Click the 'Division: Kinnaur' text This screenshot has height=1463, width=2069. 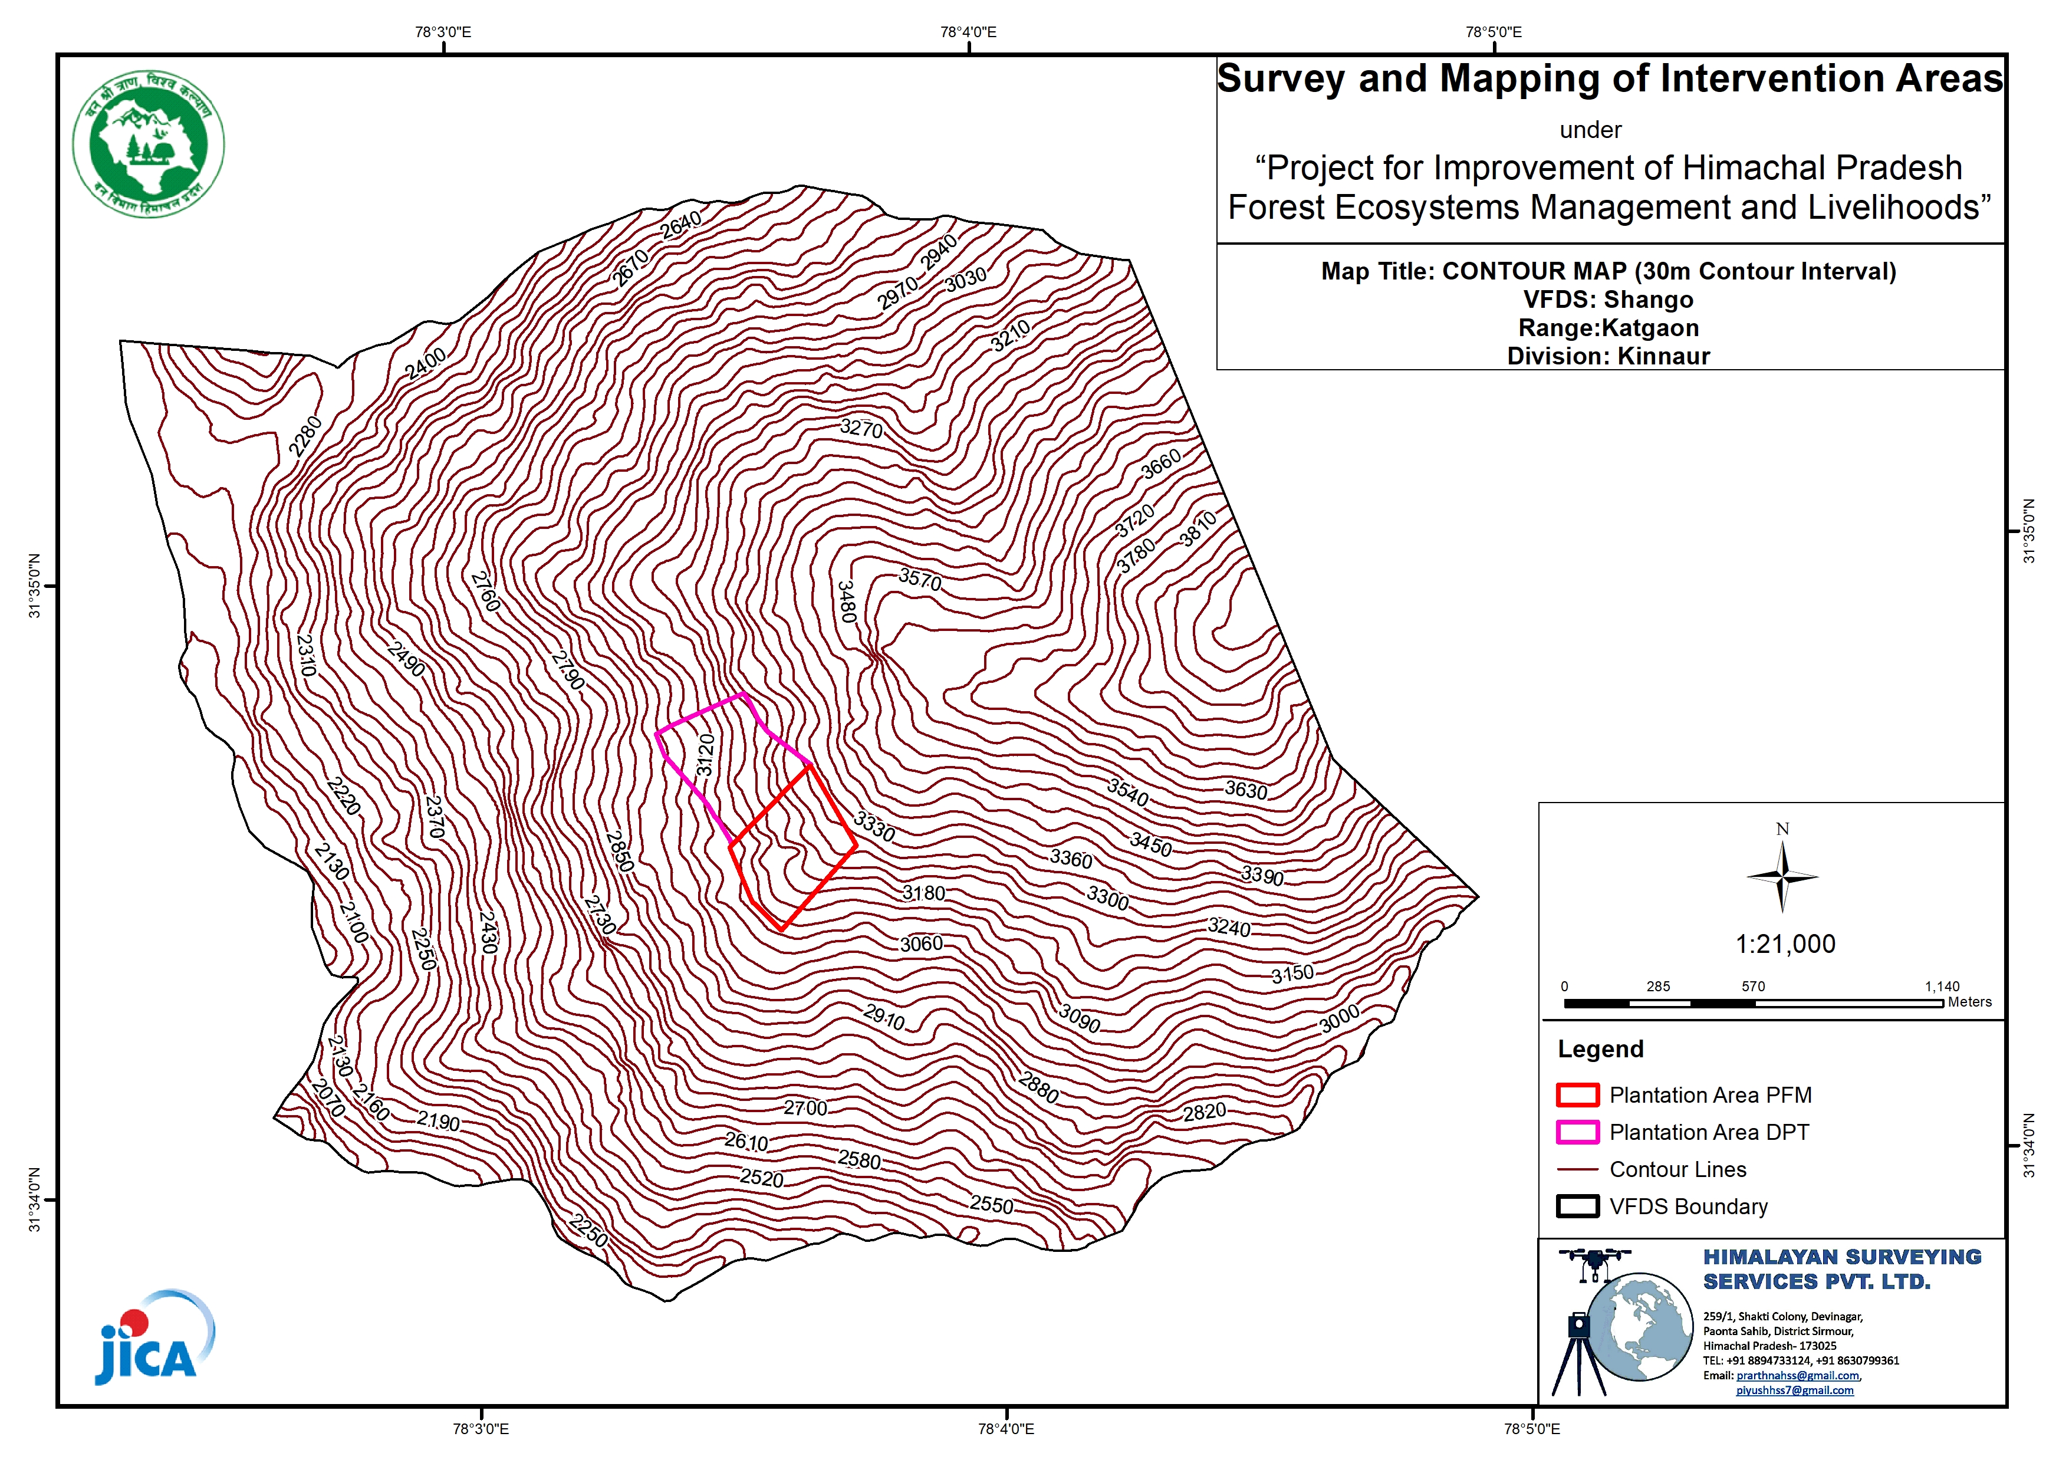click(x=1609, y=356)
